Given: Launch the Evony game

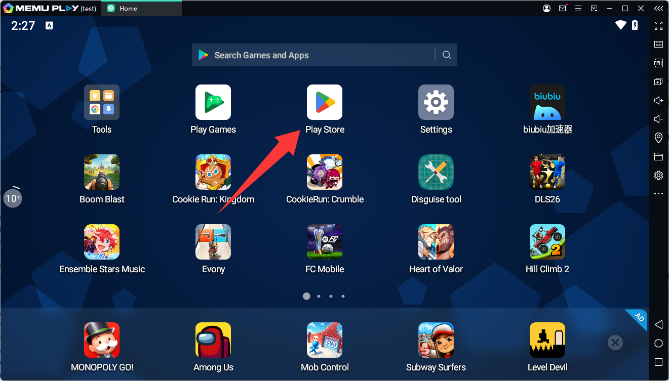Looking at the screenshot, I should [213, 242].
